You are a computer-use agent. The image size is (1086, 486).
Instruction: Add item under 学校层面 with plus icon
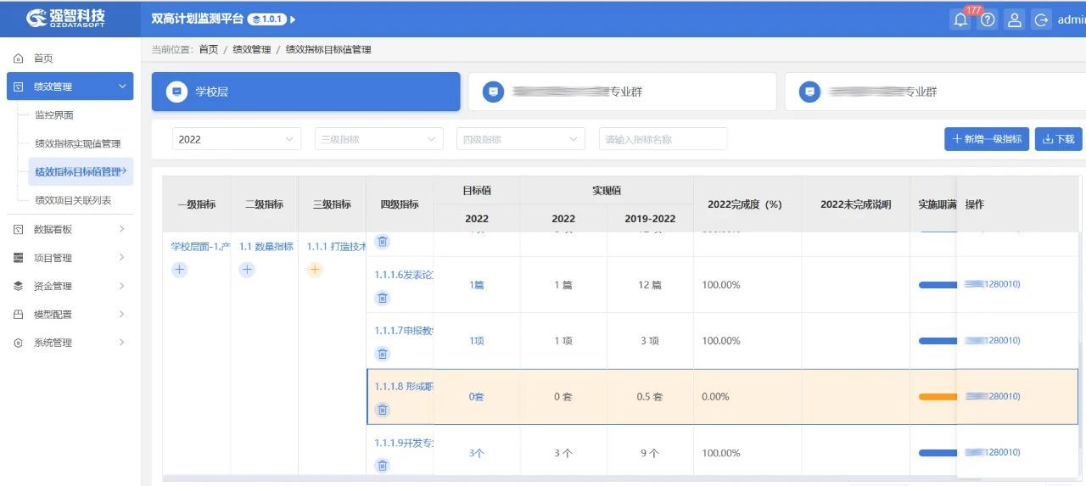click(179, 270)
